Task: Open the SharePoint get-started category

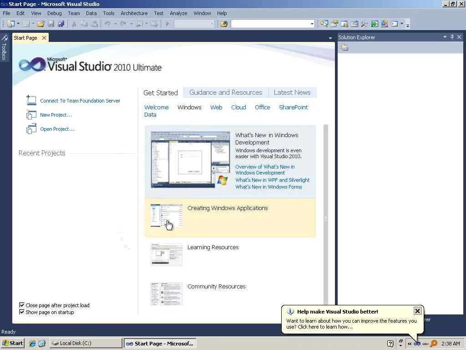Action: click(294, 108)
